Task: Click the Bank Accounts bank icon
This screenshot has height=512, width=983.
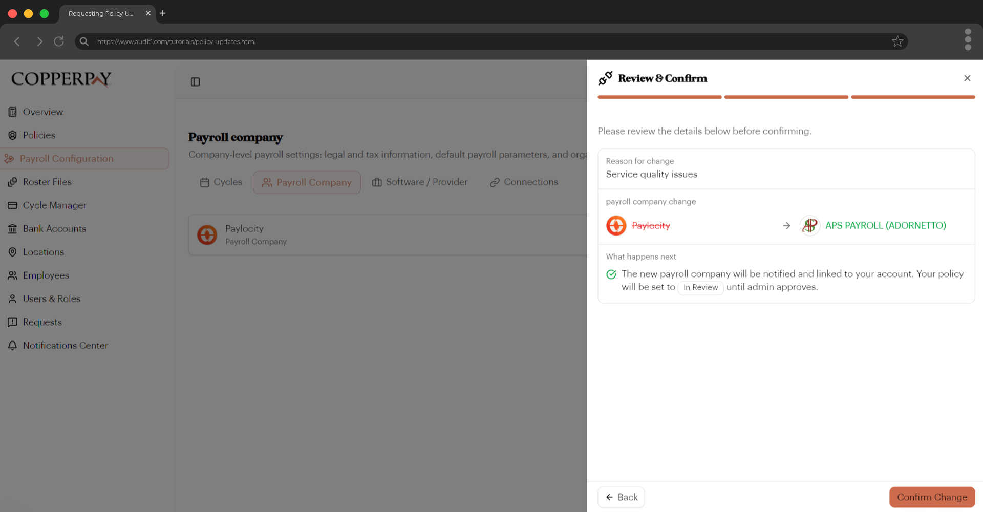Action: point(12,229)
